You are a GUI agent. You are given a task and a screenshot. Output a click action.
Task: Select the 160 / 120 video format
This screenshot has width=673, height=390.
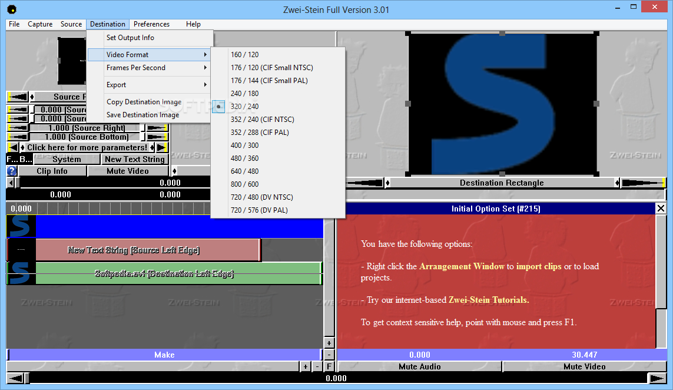coord(278,55)
